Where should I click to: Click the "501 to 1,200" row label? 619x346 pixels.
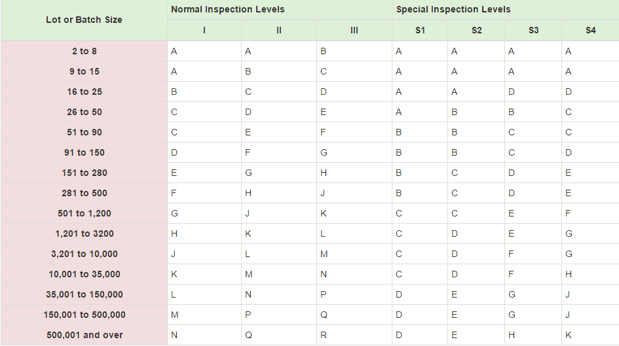[84, 213]
